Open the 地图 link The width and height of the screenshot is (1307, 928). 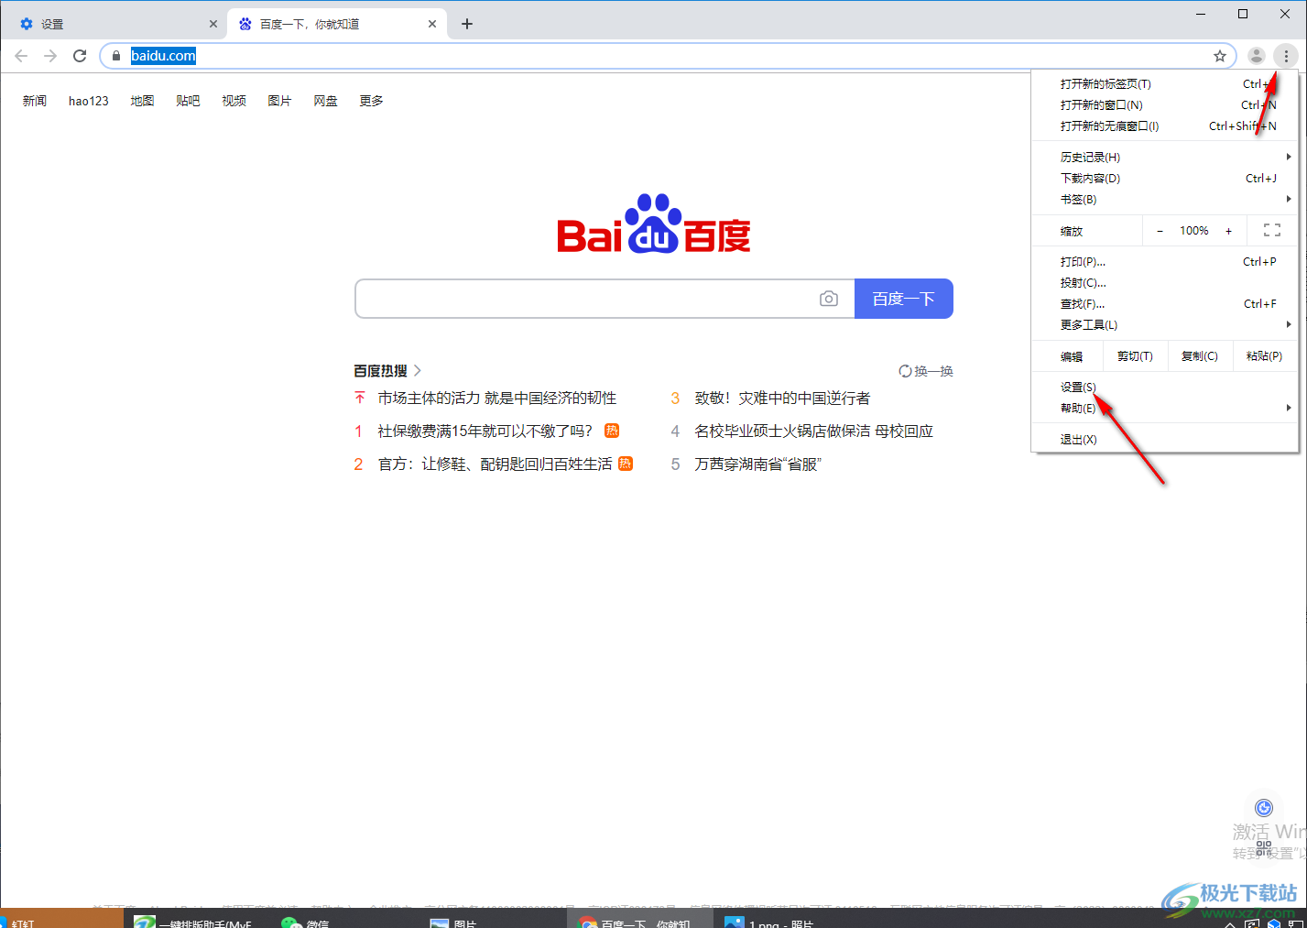tap(142, 101)
